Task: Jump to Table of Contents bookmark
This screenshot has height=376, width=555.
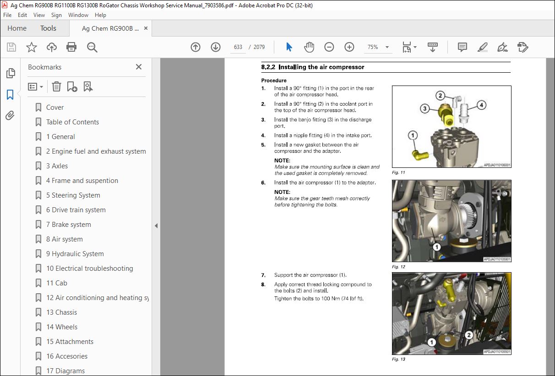Action: coord(72,122)
